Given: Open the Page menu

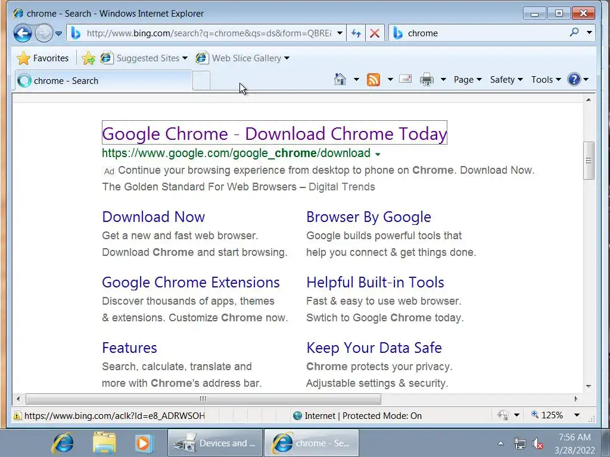Looking at the screenshot, I should click(468, 80).
